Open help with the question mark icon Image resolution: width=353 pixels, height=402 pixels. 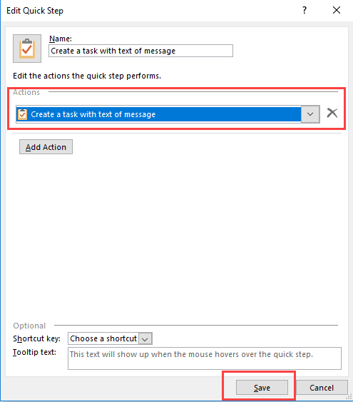(304, 10)
